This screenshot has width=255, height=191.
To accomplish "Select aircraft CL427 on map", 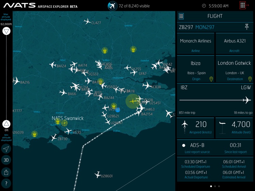I will pyautogui.click(x=87, y=21).
